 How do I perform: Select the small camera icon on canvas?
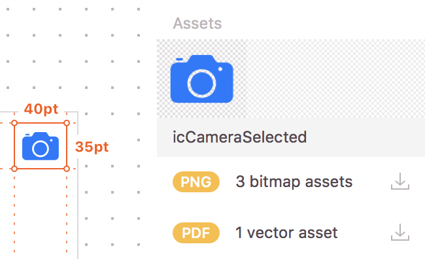tap(41, 146)
